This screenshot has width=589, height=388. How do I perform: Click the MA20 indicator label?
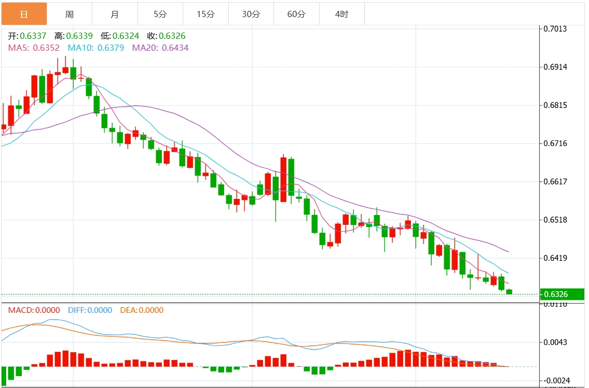(x=160, y=48)
